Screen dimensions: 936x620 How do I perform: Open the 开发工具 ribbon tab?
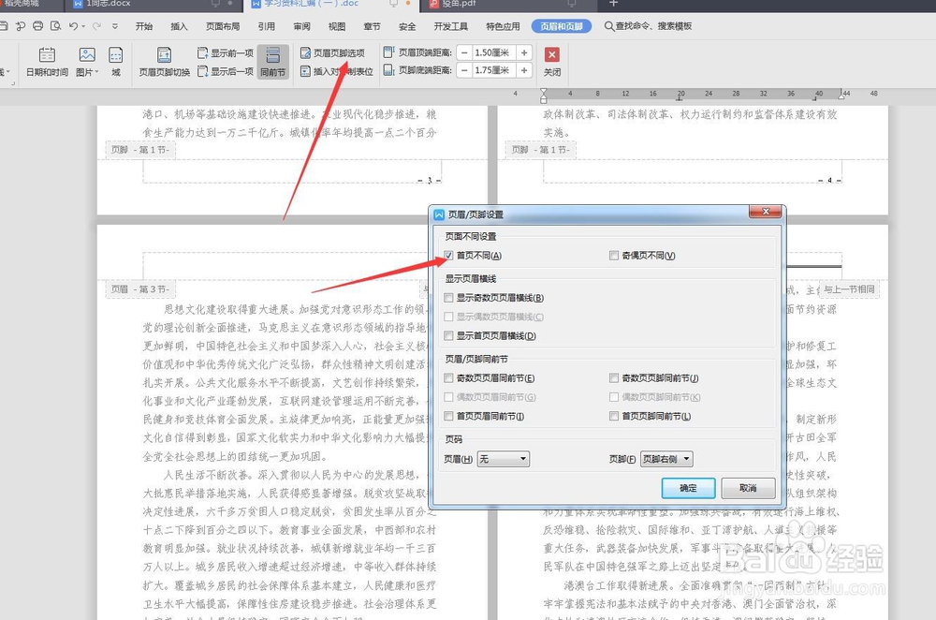point(451,26)
